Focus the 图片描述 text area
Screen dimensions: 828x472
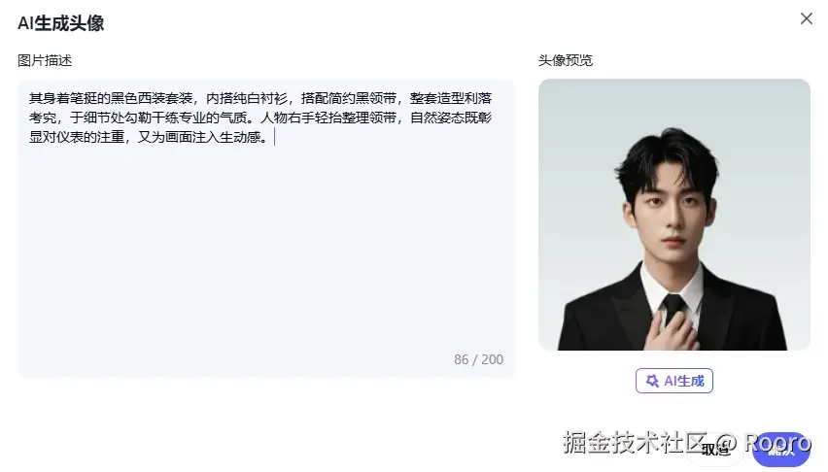click(266, 228)
